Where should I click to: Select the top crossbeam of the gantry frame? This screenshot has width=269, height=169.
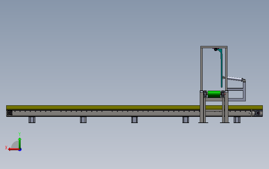[214, 47]
